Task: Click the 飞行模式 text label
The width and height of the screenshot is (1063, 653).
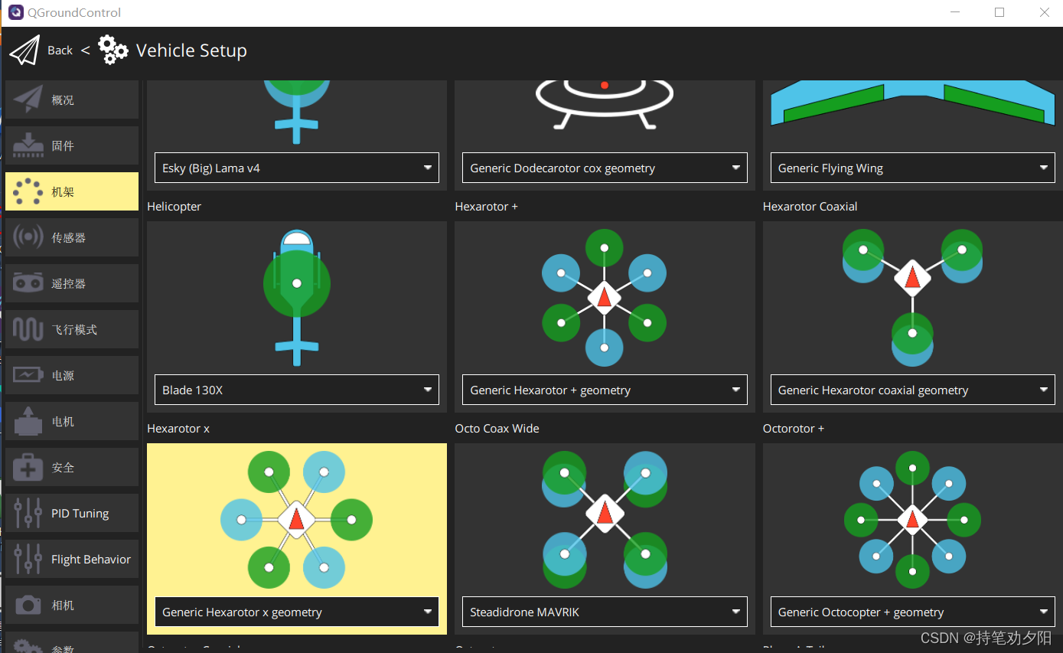Action: click(74, 330)
